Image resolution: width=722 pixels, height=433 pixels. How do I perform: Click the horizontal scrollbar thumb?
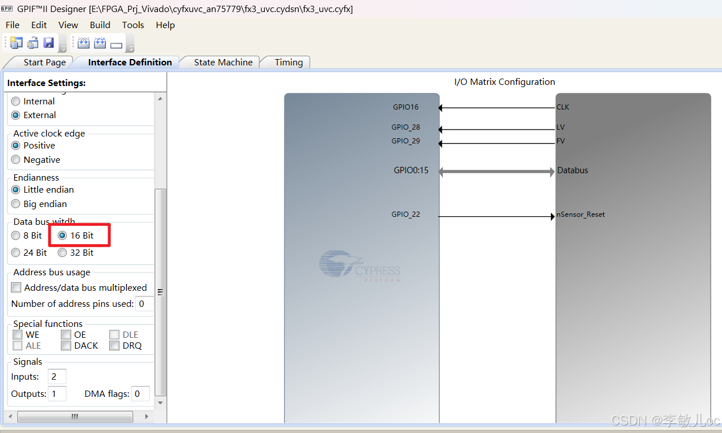point(75,416)
